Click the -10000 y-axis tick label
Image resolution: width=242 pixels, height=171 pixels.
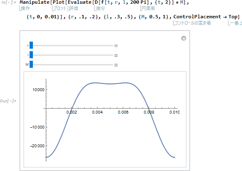coord(37,127)
